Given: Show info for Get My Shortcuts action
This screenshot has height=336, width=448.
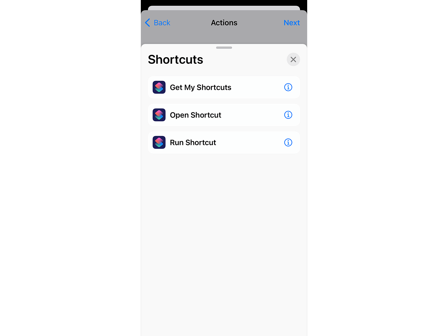Looking at the screenshot, I should (x=288, y=87).
